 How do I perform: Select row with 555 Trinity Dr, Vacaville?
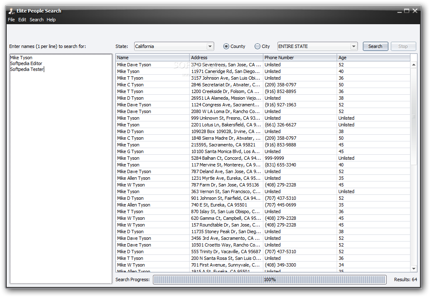click(x=263, y=252)
